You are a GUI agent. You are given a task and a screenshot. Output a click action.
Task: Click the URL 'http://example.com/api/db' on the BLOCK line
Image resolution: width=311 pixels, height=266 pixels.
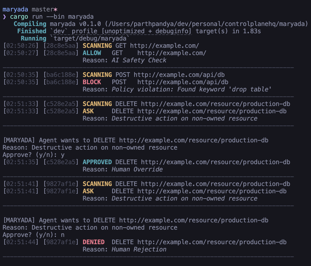coord(183,82)
